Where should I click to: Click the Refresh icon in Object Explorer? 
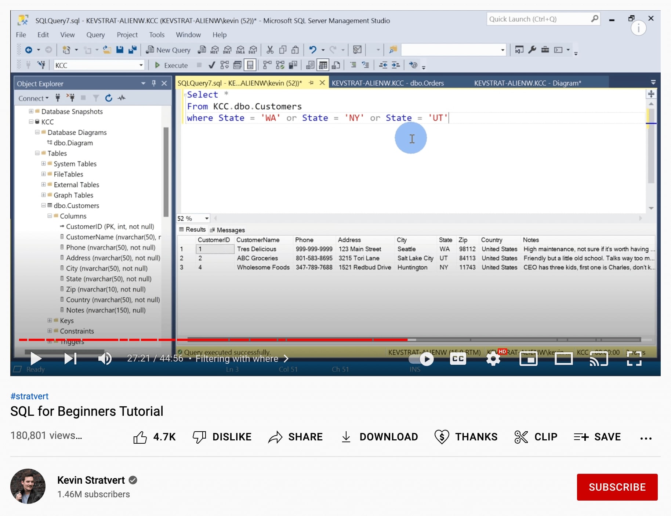pyautogui.click(x=109, y=98)
